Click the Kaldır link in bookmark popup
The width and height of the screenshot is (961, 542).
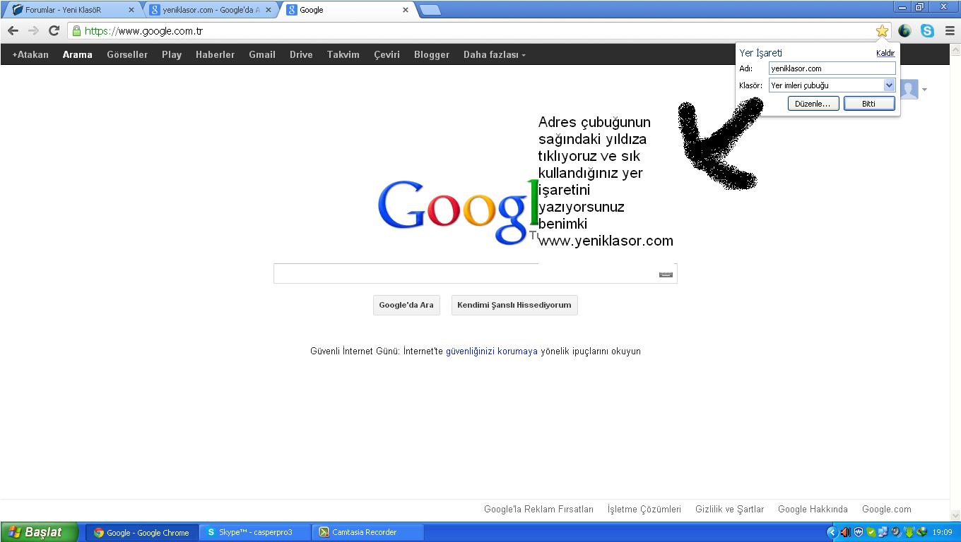pos(885,53)
